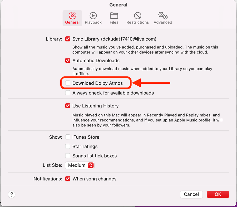Open the Advanced double-gear icon
This screenshot has height=207, width=237.
(x=163, y=15)
